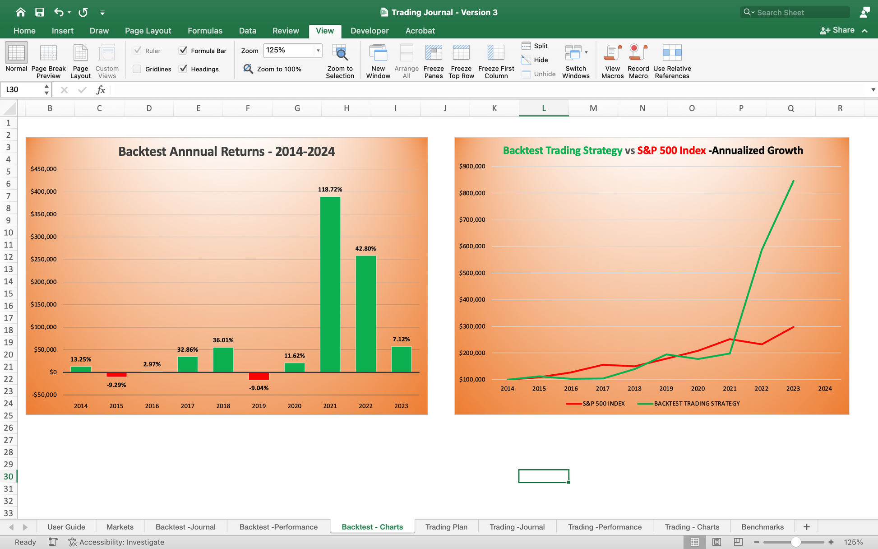Expand the Switch Windows dropdown arrow
The image size is (878, 549).
[586, 52]
